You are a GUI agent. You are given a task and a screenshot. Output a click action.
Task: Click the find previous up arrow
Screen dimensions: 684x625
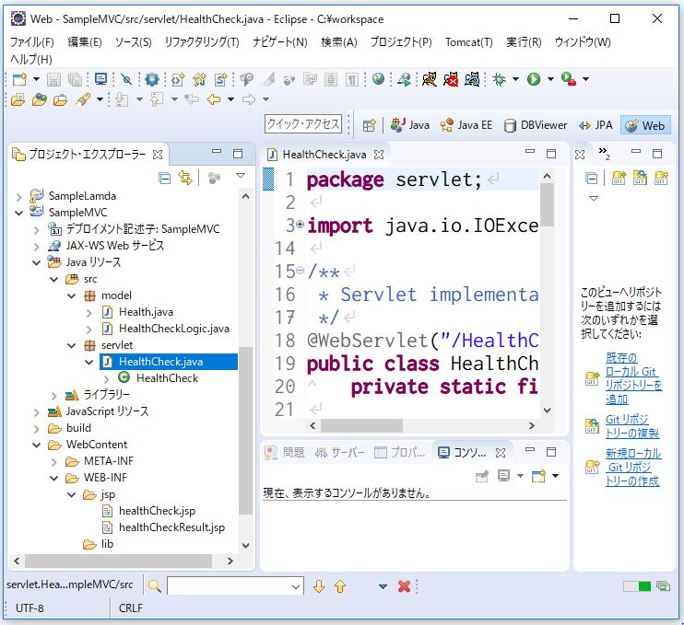pos(340,586)
